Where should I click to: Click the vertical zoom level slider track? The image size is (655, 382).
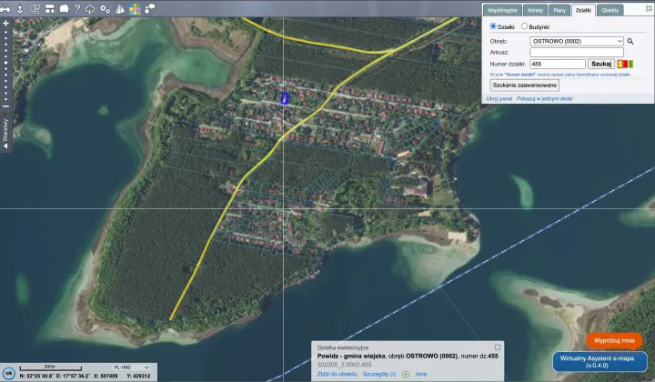coord(5,65)
